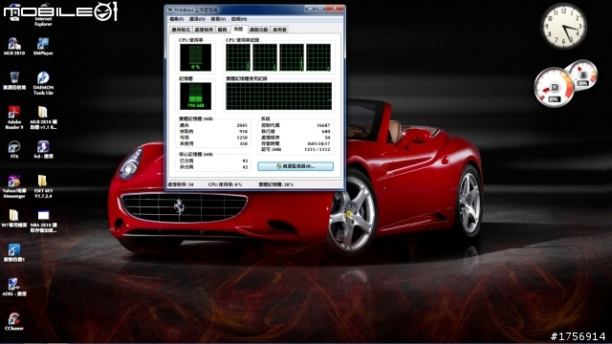Open the 選項(O) menu in Task Manager
Viewport: 612px width, 344px height.
point(197,19)
